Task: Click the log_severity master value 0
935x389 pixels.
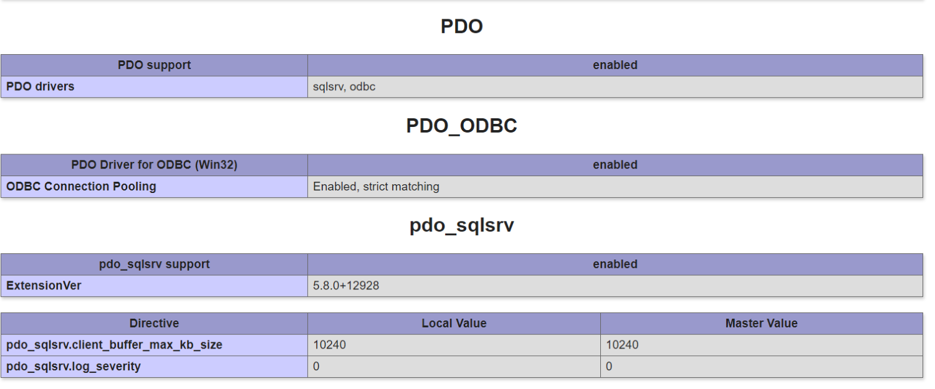Action: pos(609,367)
